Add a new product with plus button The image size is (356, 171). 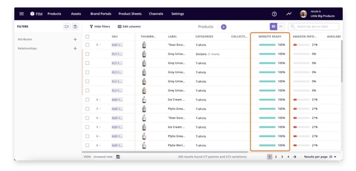224,27
